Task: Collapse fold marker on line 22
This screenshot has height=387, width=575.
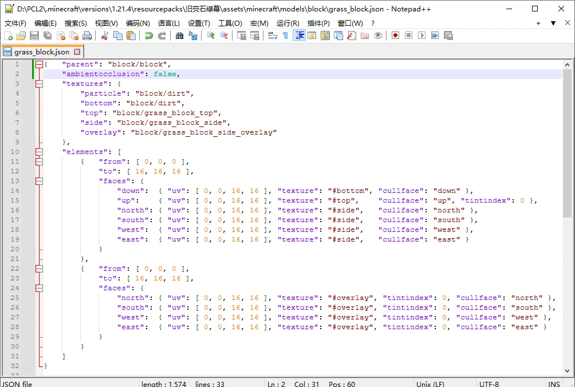Action: click(x=40, y=268)
